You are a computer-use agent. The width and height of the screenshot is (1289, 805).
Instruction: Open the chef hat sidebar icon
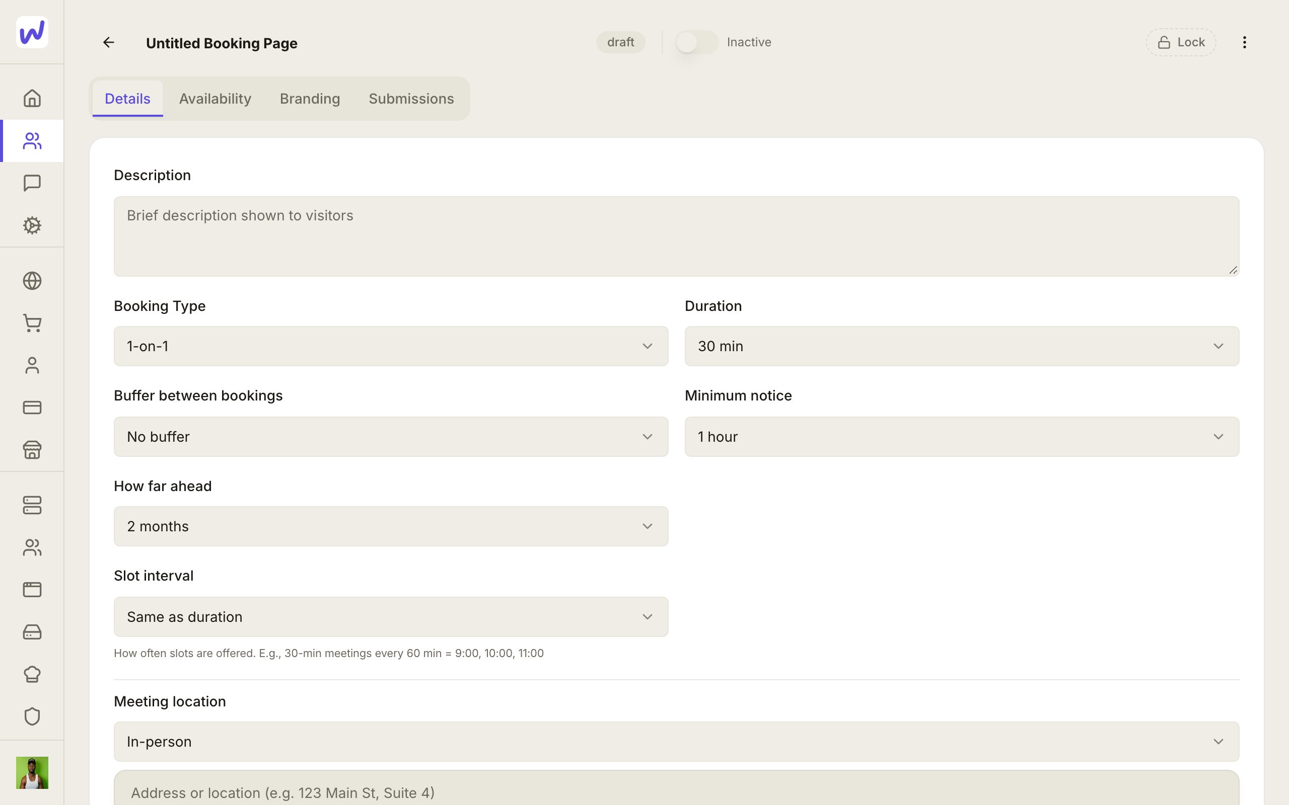pyautogui.click(x=32, y=674)
